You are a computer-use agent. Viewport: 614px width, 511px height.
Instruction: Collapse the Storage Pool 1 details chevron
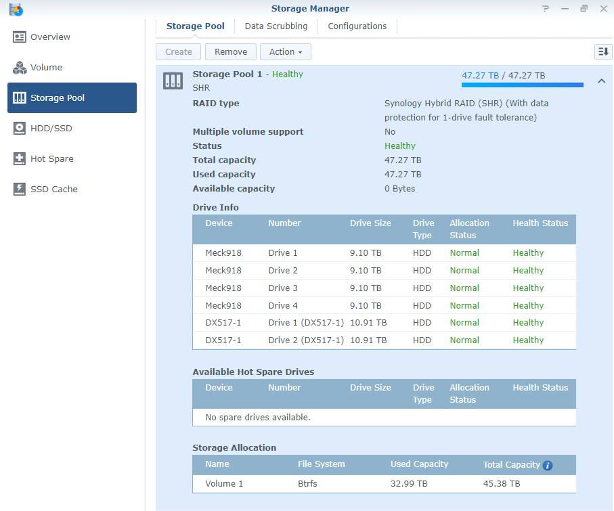coord(601,81)
